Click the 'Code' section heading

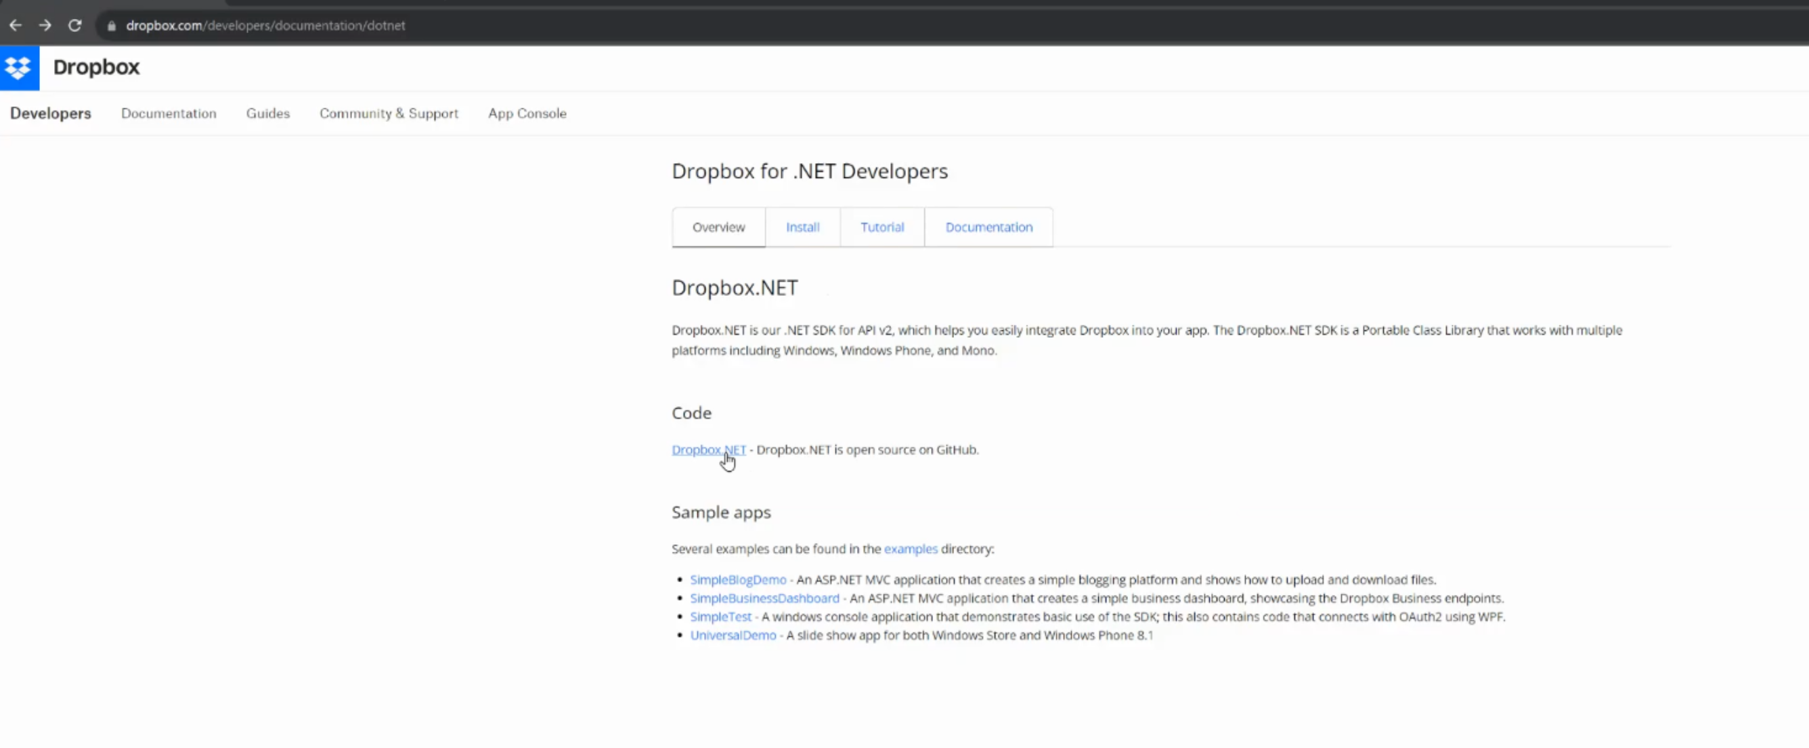(x=692, y=413)
